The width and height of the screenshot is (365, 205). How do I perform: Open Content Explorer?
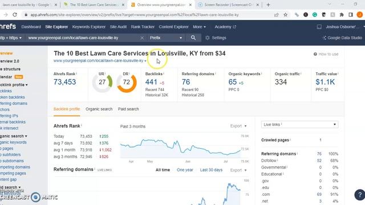click(x=173, y=27)
